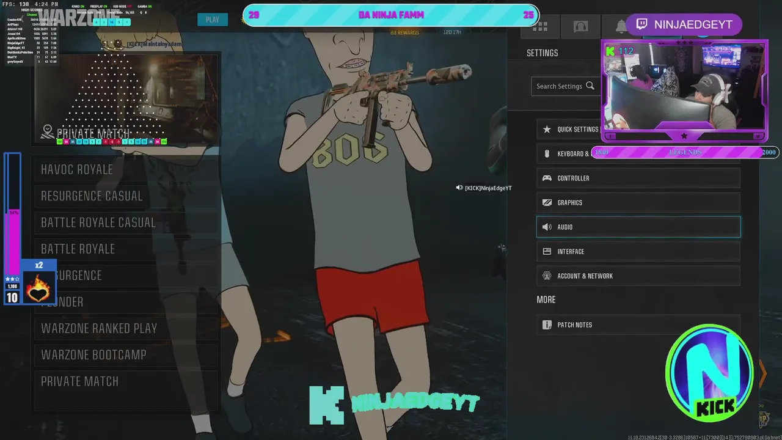Click the [KICK]NinjaEdgeYT player name
The width and height of the screenshot is (782, 440).
coord(488,188)
